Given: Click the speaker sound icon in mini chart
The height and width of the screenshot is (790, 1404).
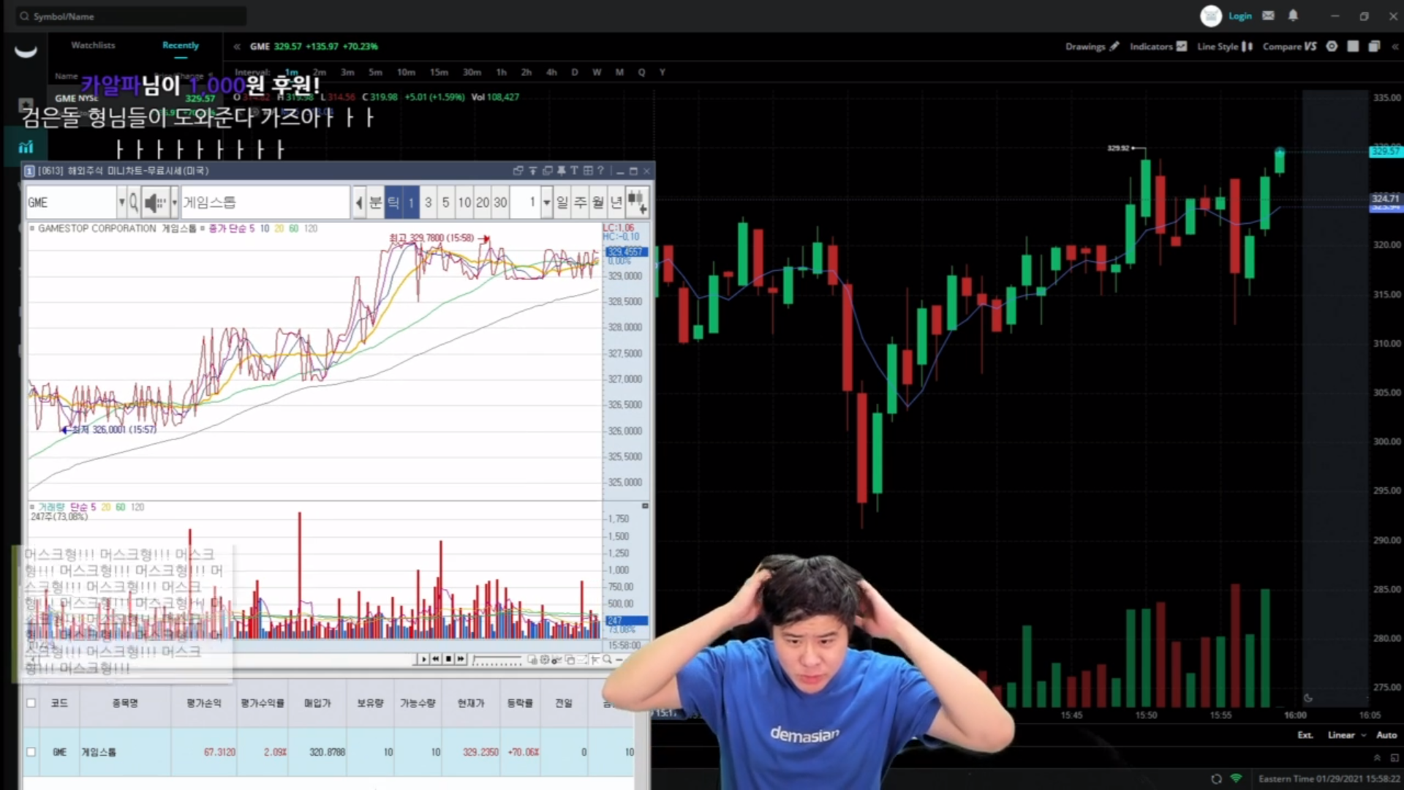Looking at the screenshot, I should (x=154, y=202).
